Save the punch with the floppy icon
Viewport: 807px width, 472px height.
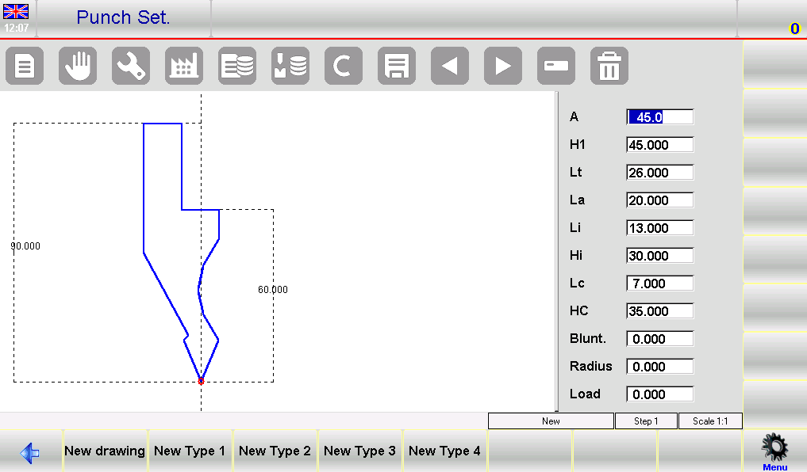click(396, 66)
